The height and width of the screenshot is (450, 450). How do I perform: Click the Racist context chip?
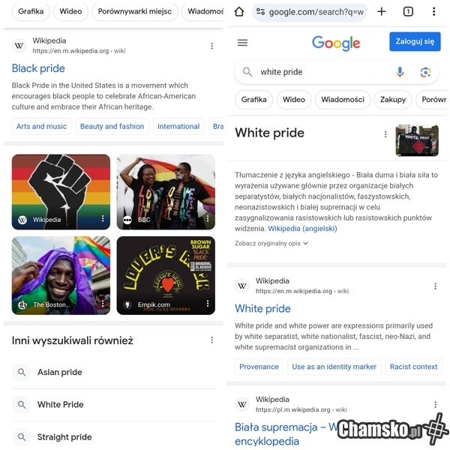[x=413, y=367]
